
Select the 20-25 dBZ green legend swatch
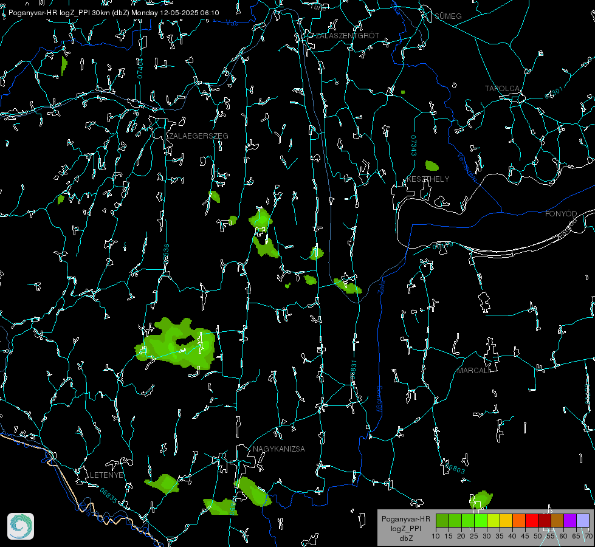(468, 520)
